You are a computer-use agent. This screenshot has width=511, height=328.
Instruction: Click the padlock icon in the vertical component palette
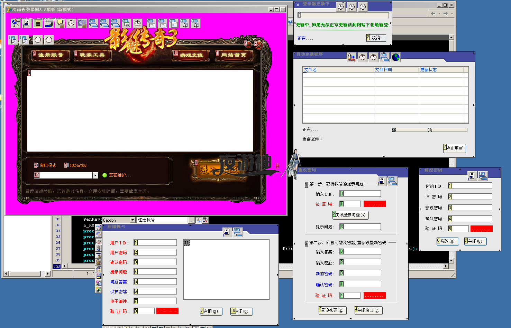coord(99,248)
